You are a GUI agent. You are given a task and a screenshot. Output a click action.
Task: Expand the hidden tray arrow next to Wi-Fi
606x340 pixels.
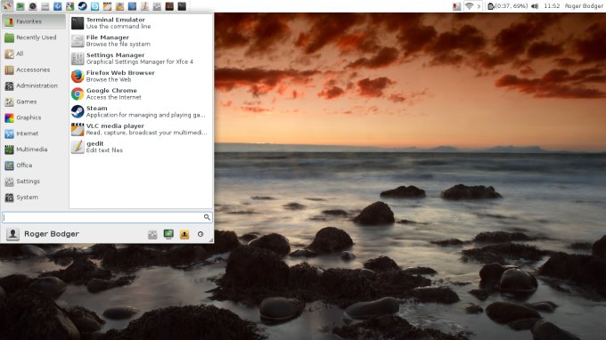479,6
